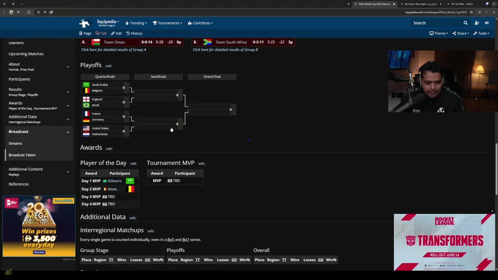Open info for United States vs Netherlands match
498x280 pixels.
[124, 131]
